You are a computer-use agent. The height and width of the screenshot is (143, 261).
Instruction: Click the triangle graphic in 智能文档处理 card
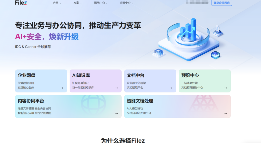tap(204, 103)
